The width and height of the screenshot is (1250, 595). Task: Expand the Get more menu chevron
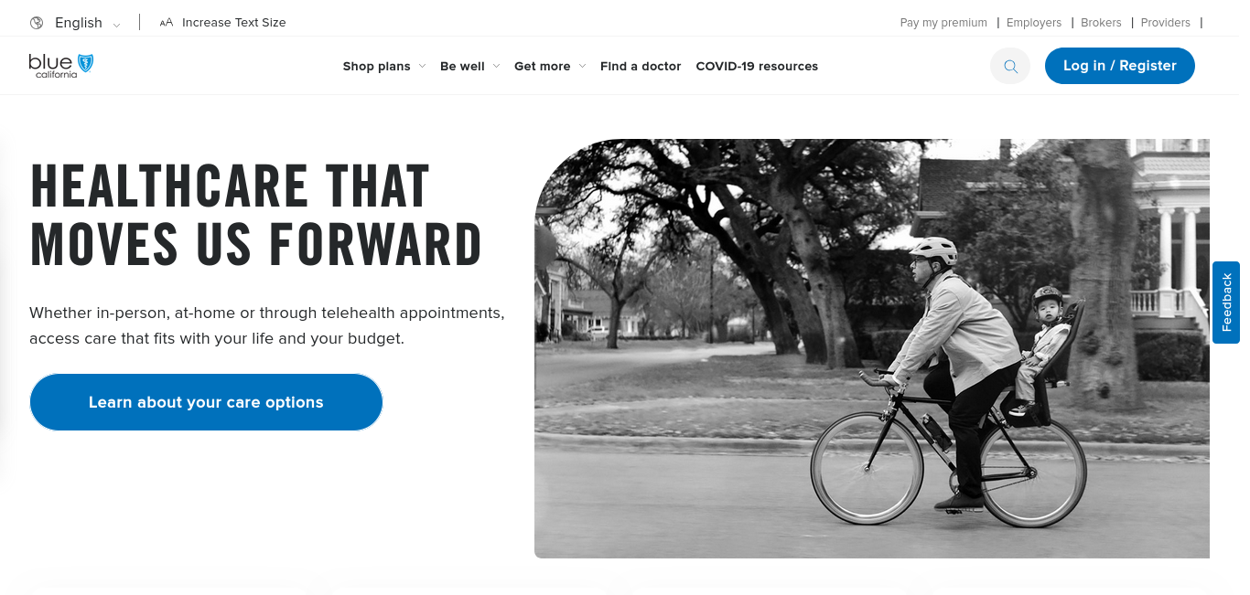582,66
